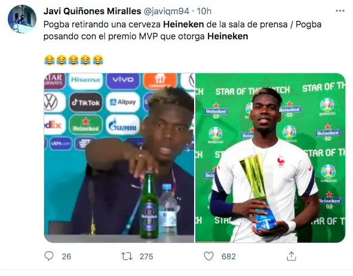Retweet this post using the arrows icon
Image resolution: width=353 pixels, height=276 pixels.
[x=127, y=256]
